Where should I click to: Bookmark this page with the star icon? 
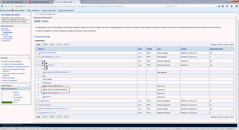[219, 6]
